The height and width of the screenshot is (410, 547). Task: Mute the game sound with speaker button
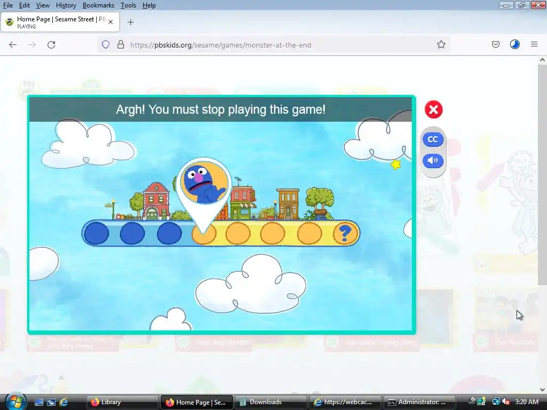(x=433, y=160)
